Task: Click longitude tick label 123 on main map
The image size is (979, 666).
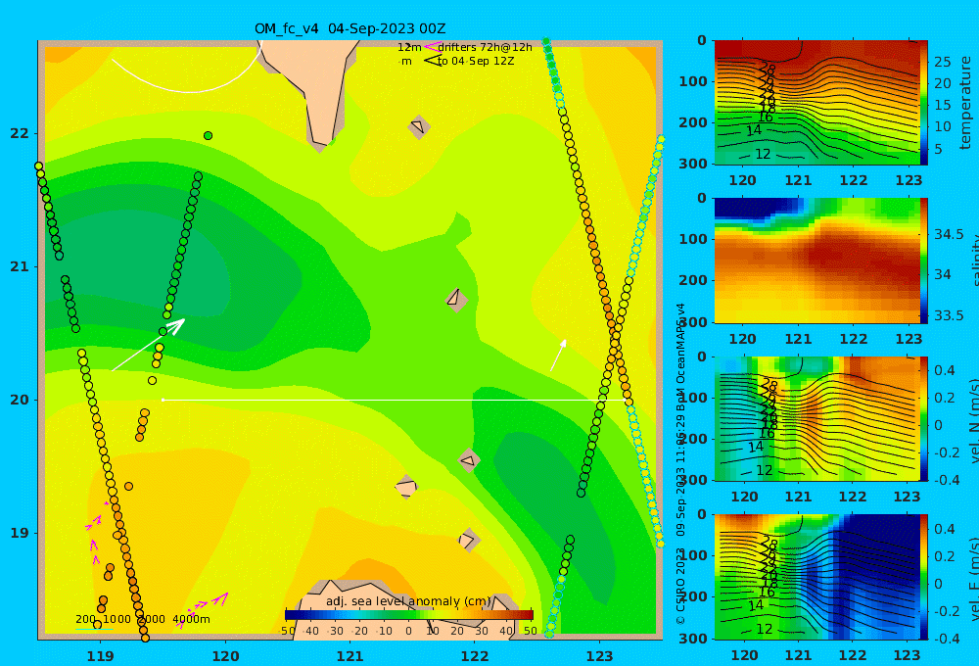Action: (x=600, y=656)
